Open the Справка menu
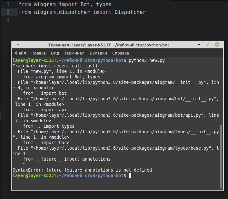This screenshot has width=228, height=199. 120,53
